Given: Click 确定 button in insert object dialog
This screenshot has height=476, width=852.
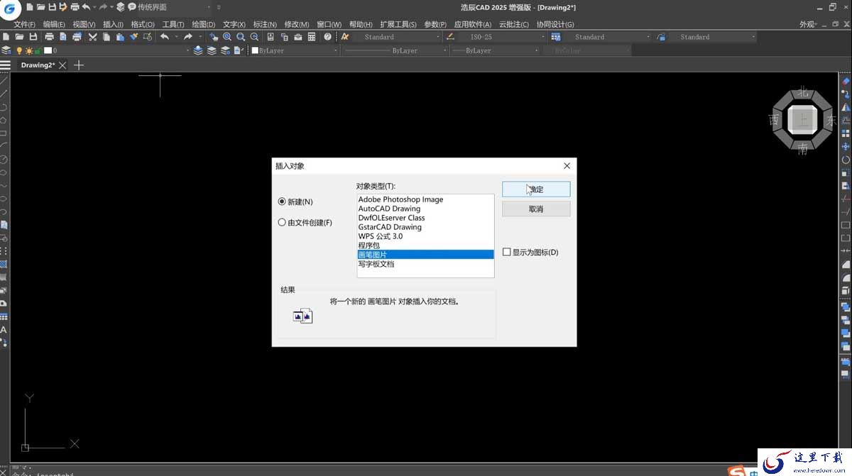Looking at the screenshot, I should [536, 189].
